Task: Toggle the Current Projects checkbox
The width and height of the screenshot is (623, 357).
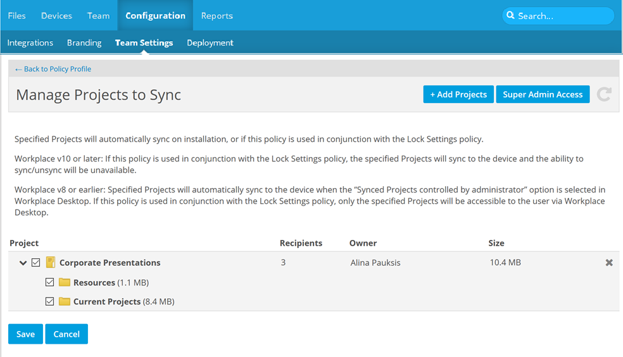Action: 50,302
